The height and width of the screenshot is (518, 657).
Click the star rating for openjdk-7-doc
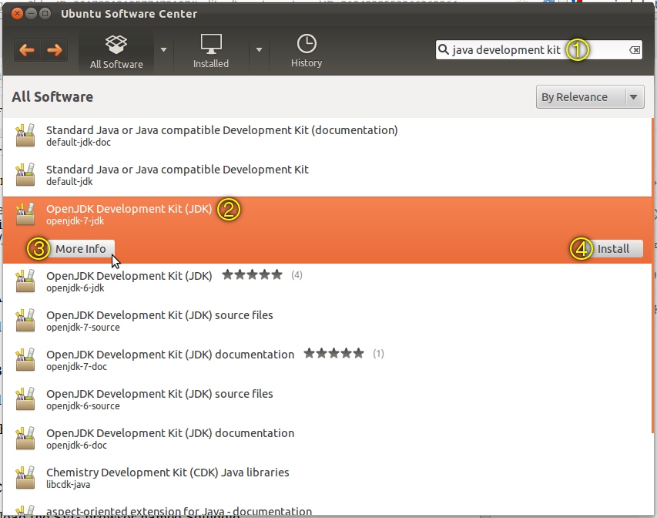point(334,353)
